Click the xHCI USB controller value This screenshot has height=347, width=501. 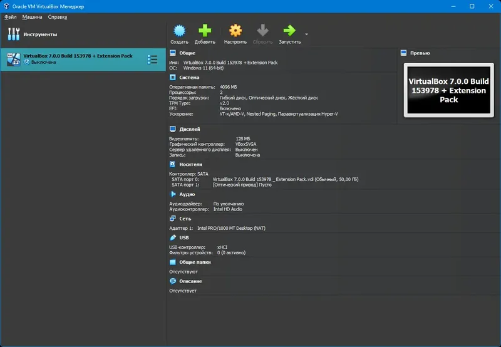click(222, 247)
